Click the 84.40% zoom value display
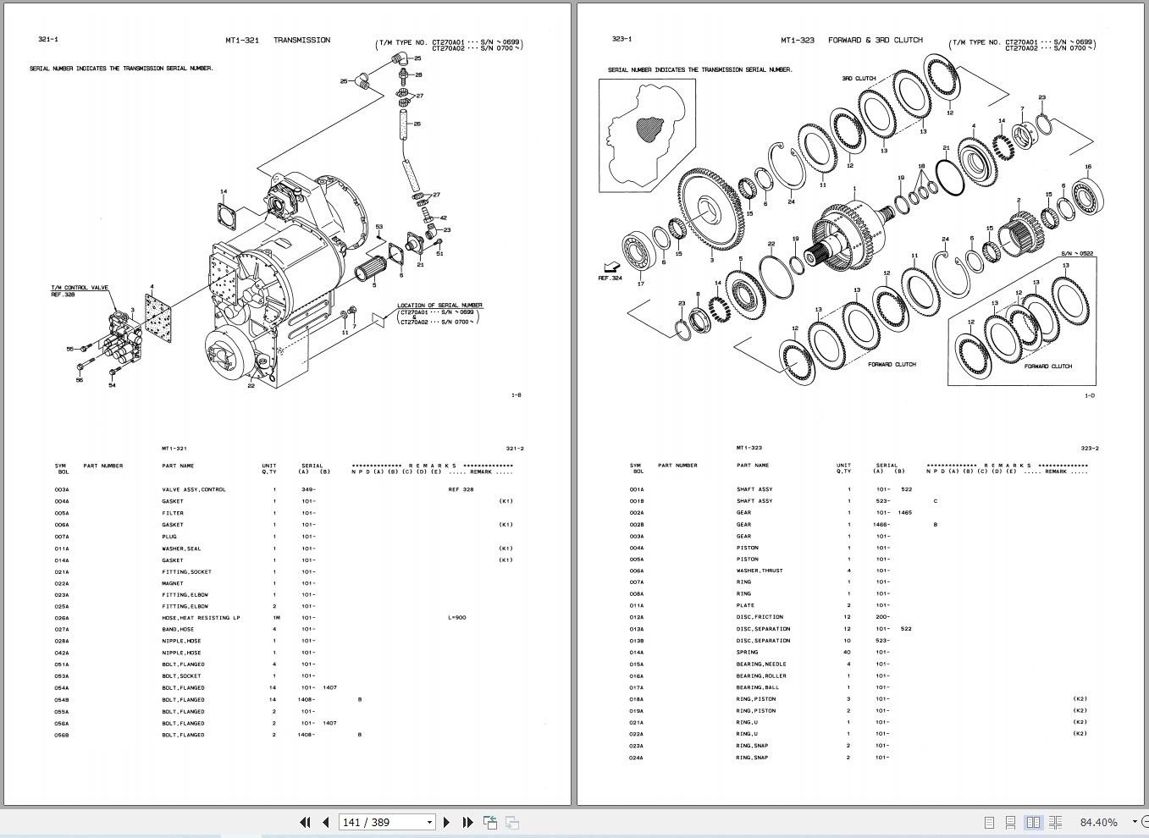1149x838 pixels. click(1097, 822)
